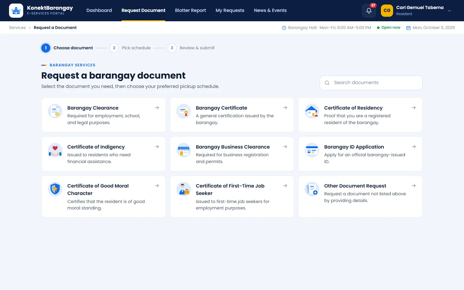
Task: Click the arrow on Certificate of Residency card
Action: tap(414, 108)
